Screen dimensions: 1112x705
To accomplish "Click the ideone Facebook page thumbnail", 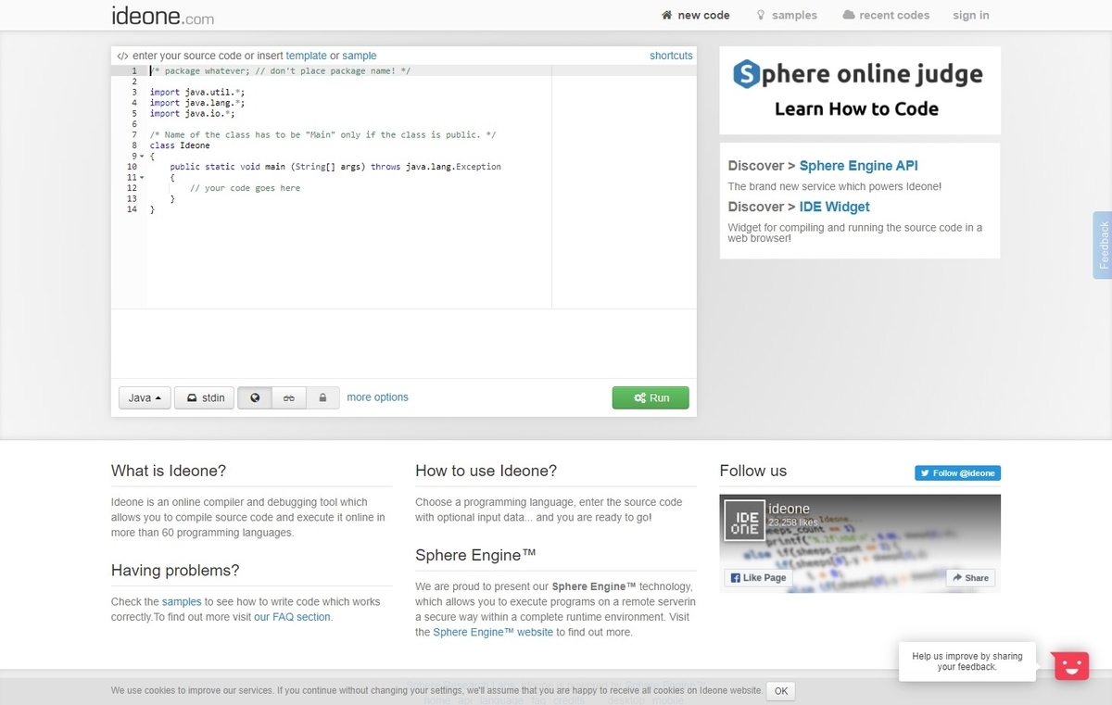I will (744, 520).
